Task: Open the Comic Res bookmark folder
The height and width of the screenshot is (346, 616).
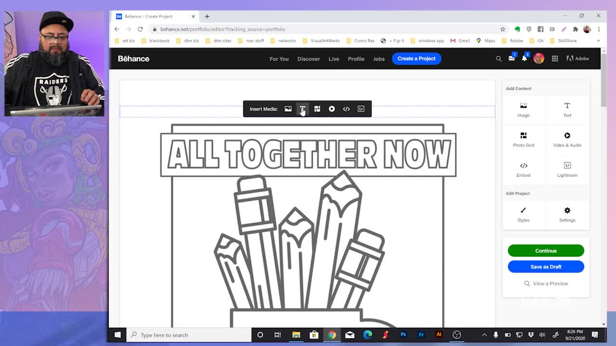Action: point(360,41)
